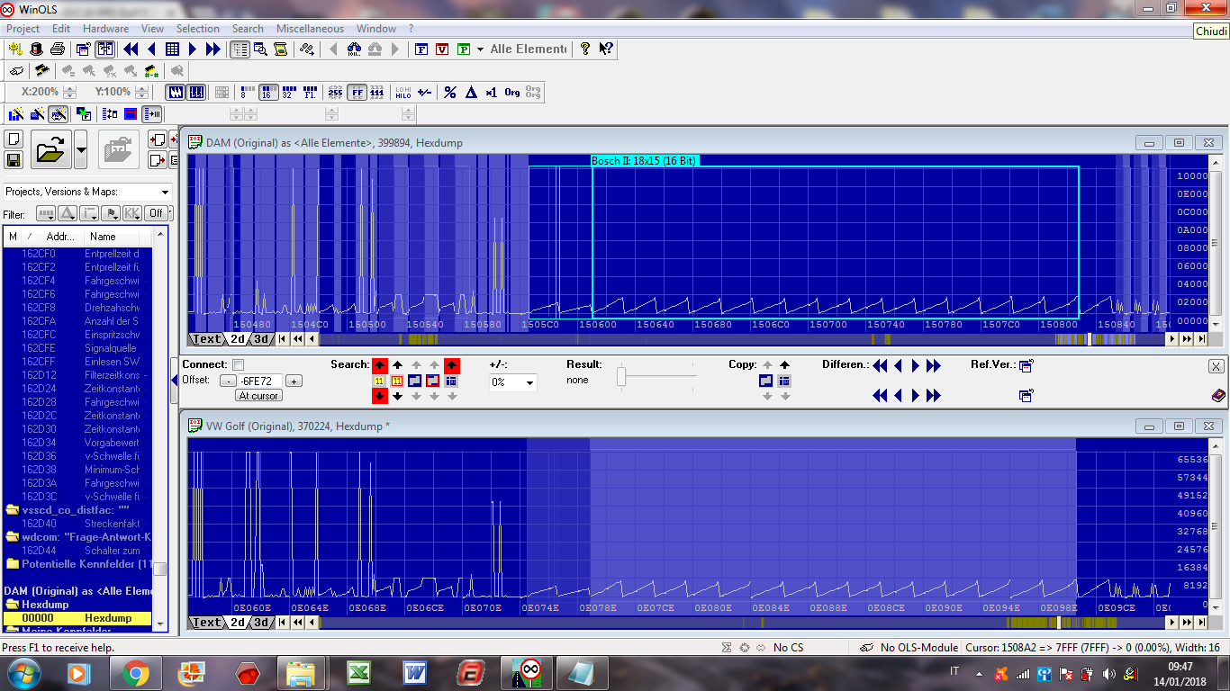Click the table grid icon in main toolbar
This screenshot has width=1230, height=691.
coord(172,49)
